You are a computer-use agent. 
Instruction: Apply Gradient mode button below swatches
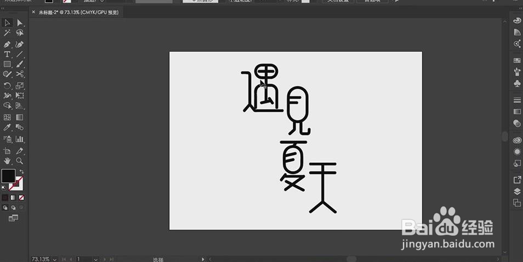(x=13, y=198)
